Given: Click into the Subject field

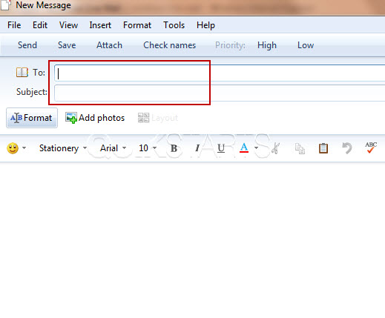Looking at the screenshot, I should (220, 93).
